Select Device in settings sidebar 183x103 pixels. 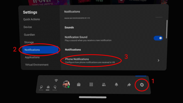tap(28, 27)
